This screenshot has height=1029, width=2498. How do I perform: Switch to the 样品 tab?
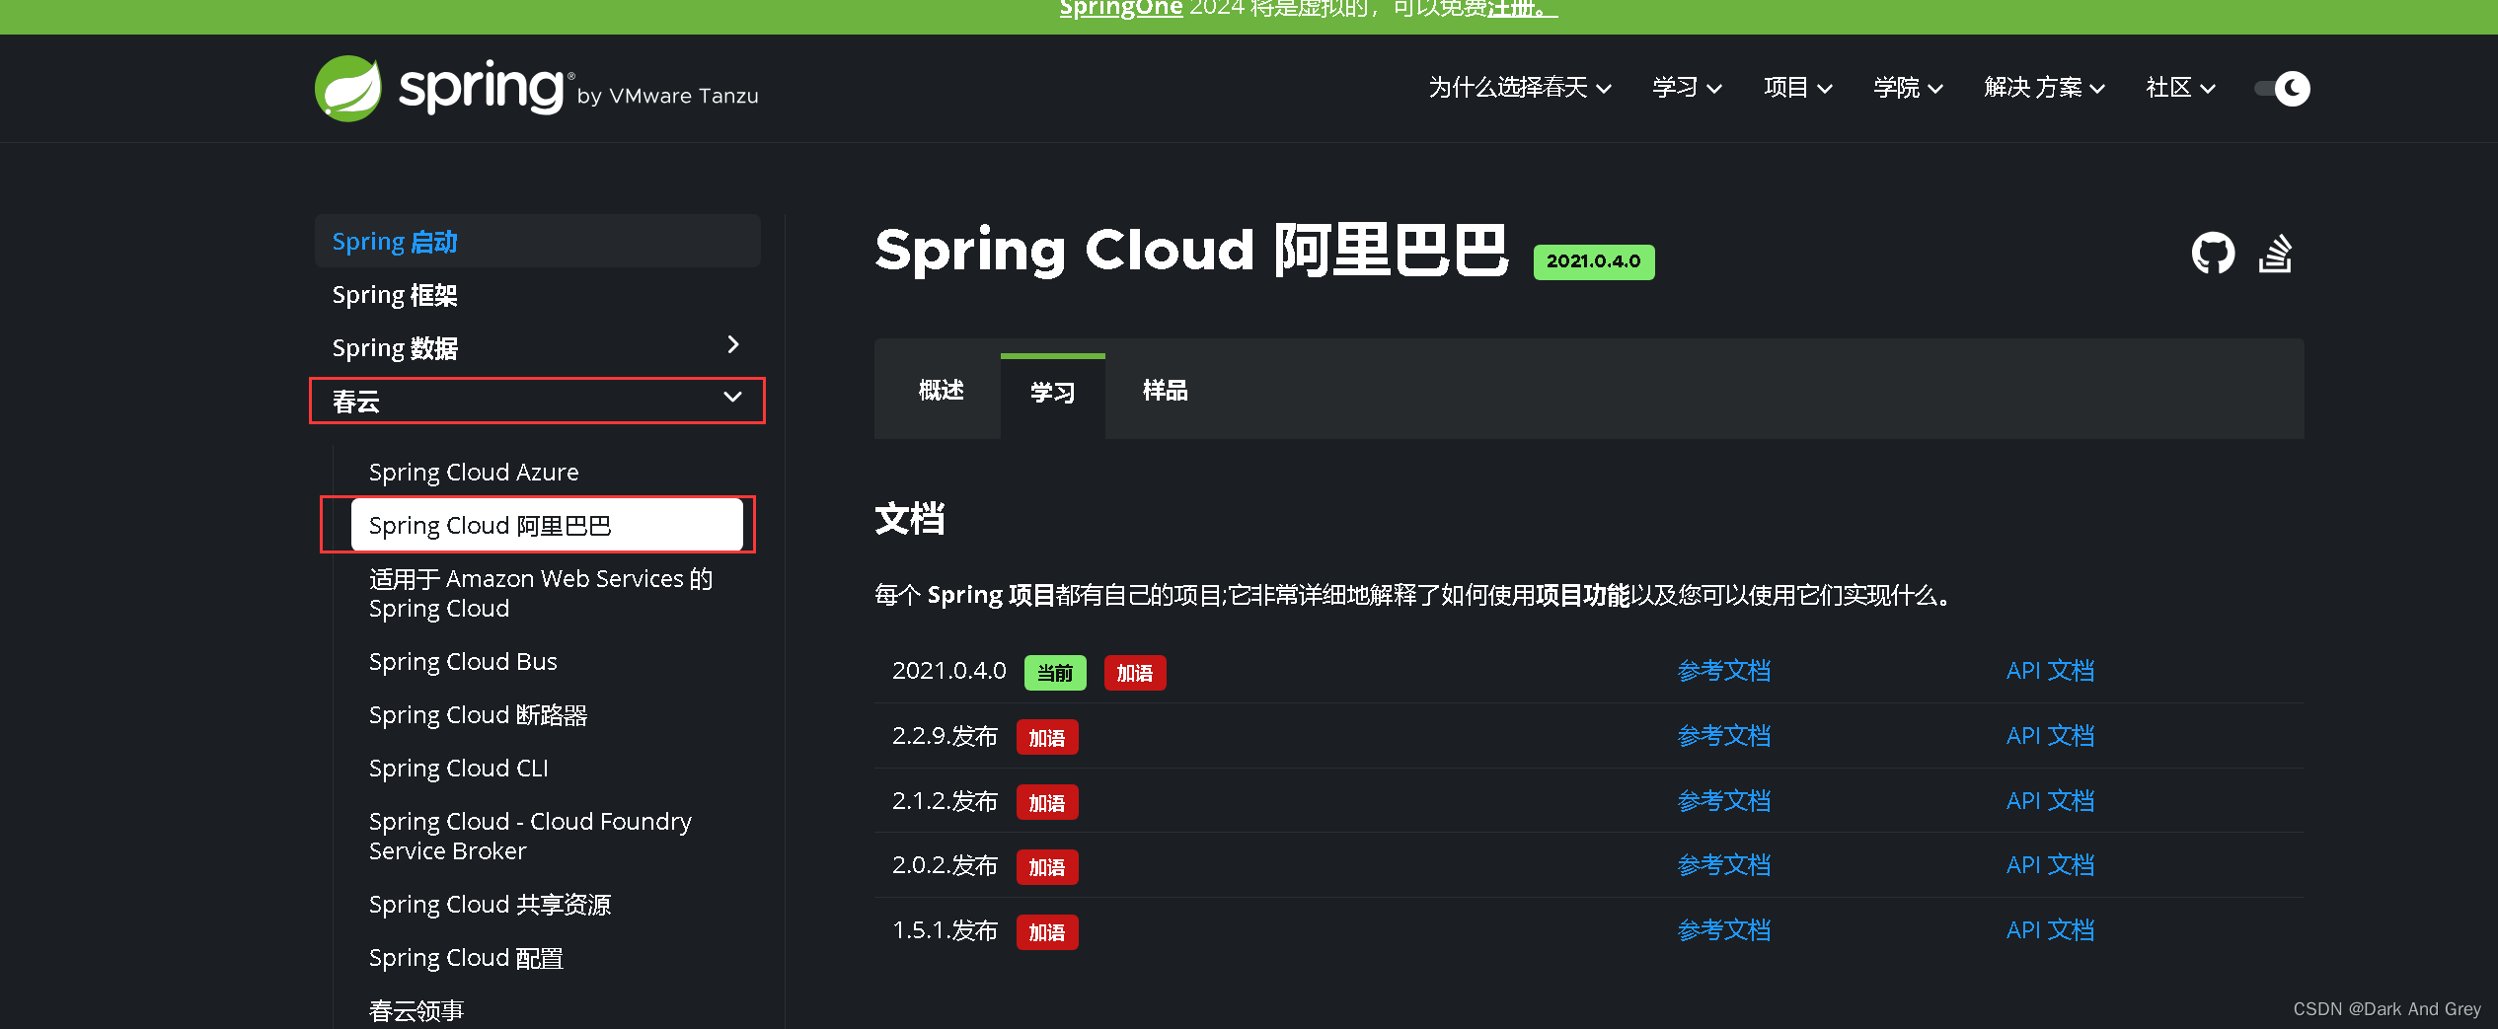(x=1165, y=391)
